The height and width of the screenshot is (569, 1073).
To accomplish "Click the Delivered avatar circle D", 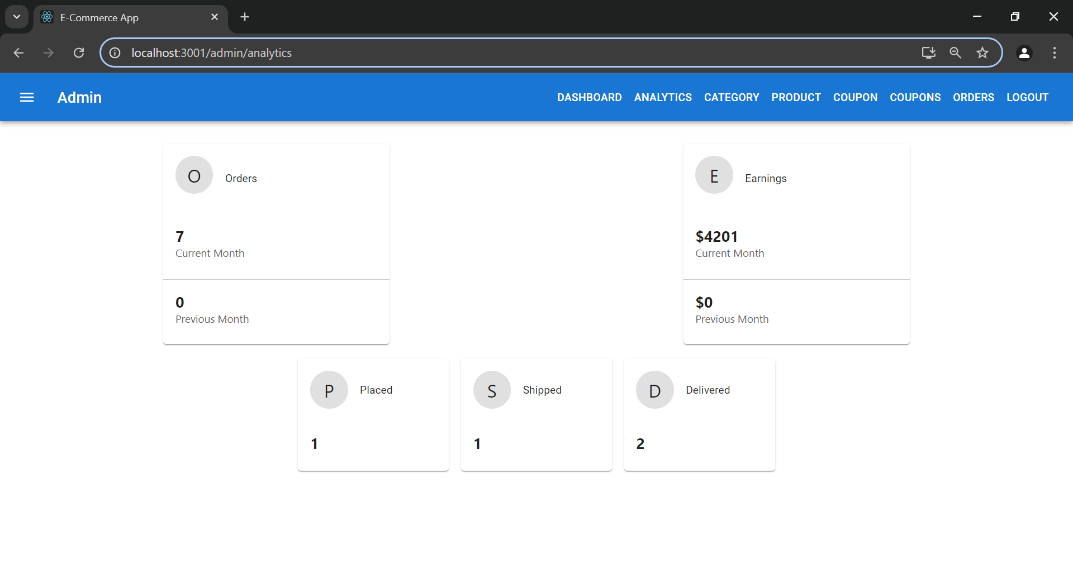I will (654, 390).
